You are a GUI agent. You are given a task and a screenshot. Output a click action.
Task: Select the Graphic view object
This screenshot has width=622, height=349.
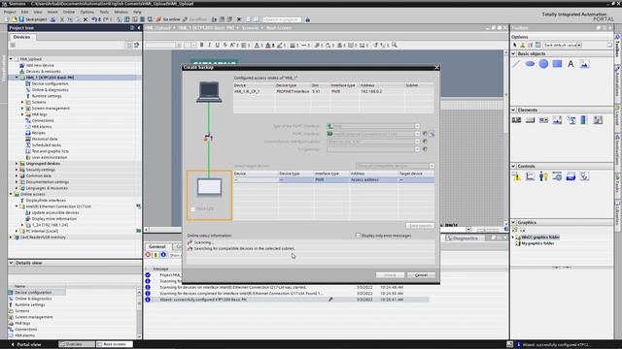pyautogui.click(x=584, y=64)
